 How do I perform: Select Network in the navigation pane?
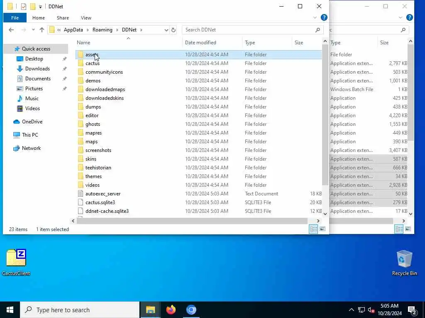(31, 148)
